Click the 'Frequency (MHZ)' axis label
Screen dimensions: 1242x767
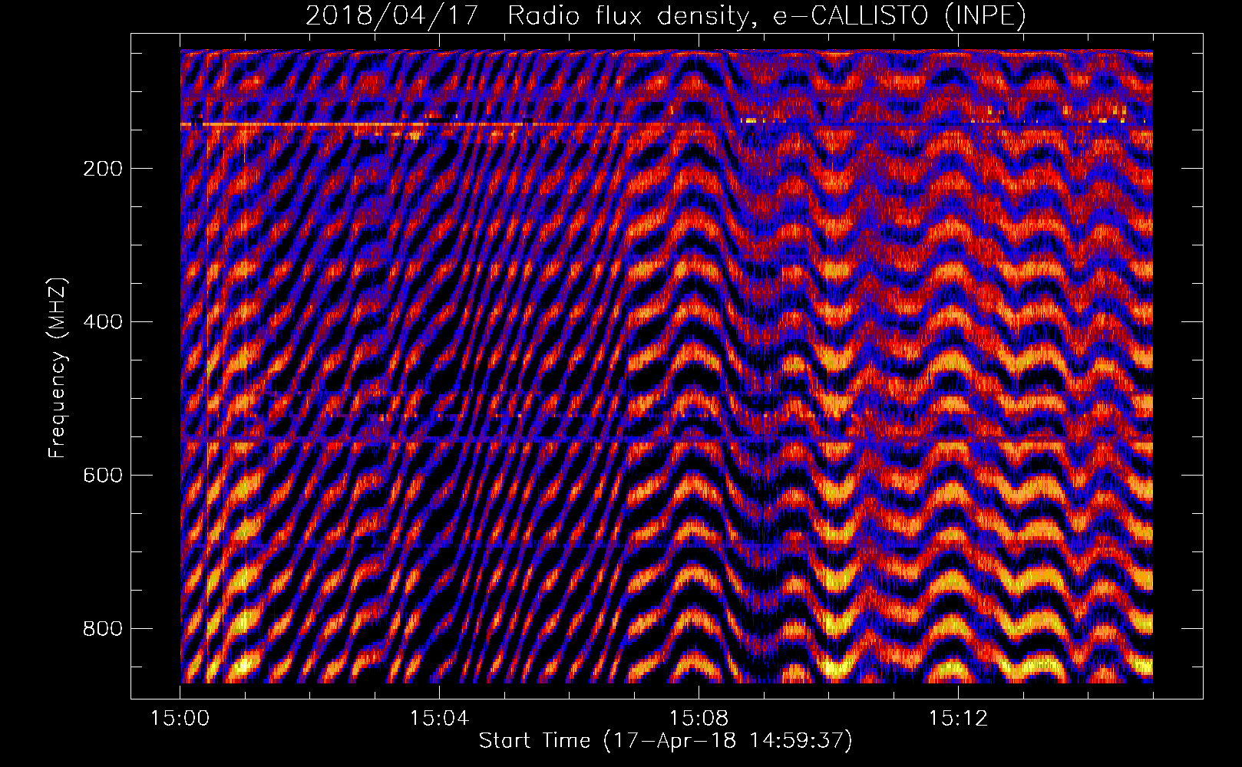pos(57,367)
